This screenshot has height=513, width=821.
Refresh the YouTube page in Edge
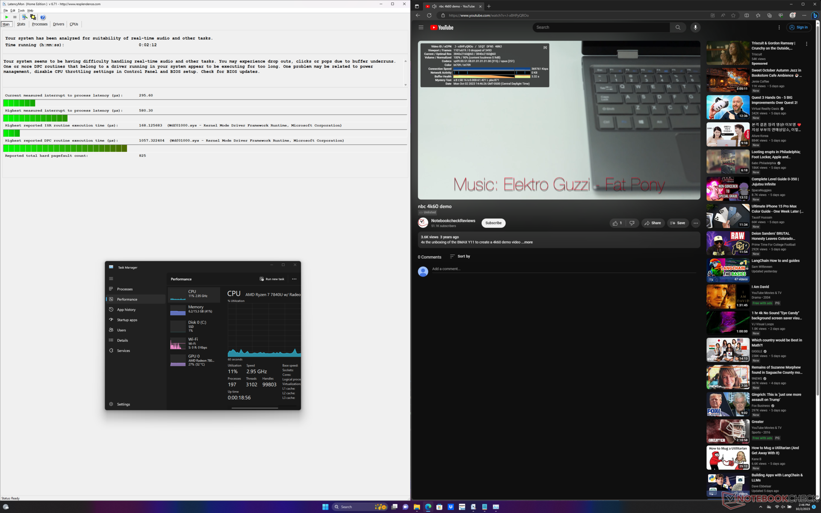pyautogui.click(x=429, y=15)
